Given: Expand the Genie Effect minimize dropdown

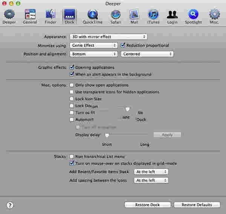Looking at the screenshot, I should click(94, 45).
